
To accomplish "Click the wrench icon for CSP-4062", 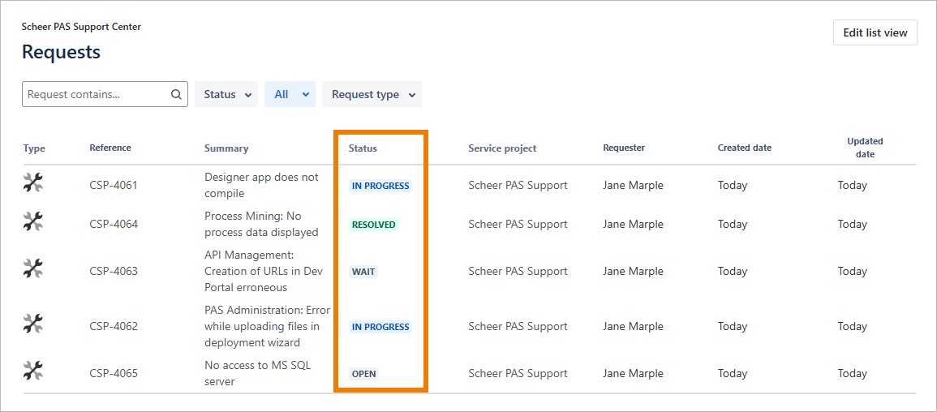I will tap(32, 324).
